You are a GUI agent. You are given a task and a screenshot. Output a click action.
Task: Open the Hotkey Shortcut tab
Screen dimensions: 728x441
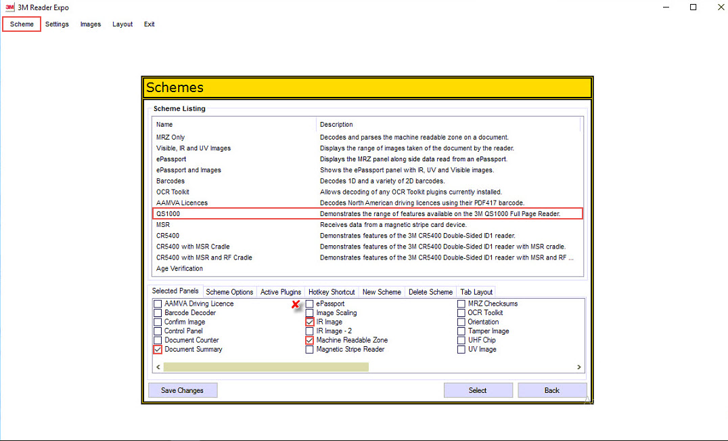331,291
